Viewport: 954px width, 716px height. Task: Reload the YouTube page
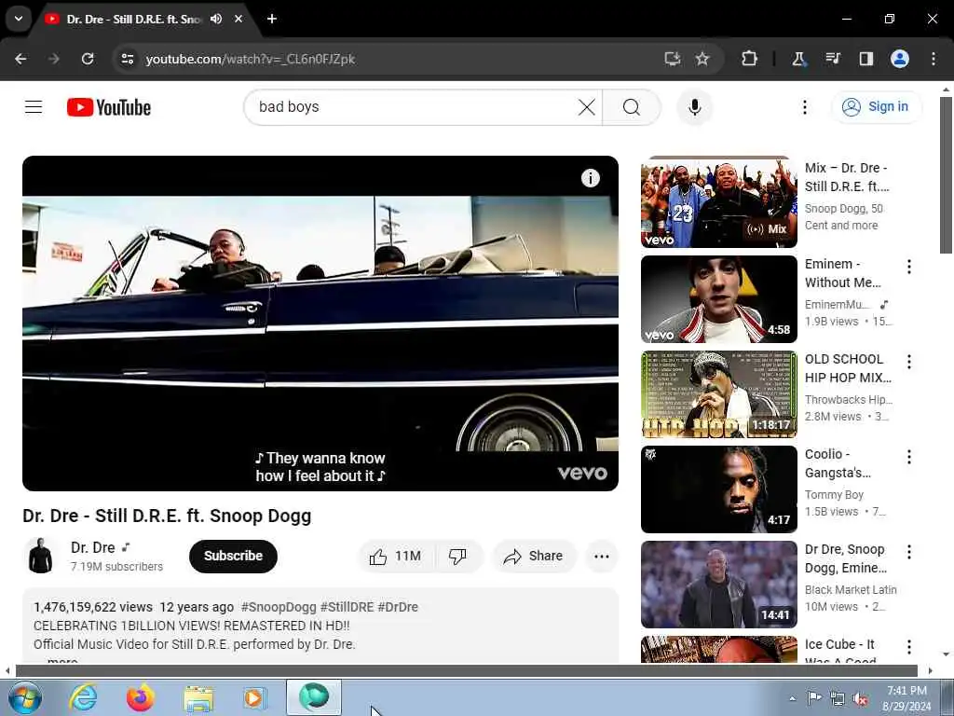coord(88,59)
